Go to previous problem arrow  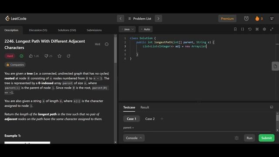point(120,18)
